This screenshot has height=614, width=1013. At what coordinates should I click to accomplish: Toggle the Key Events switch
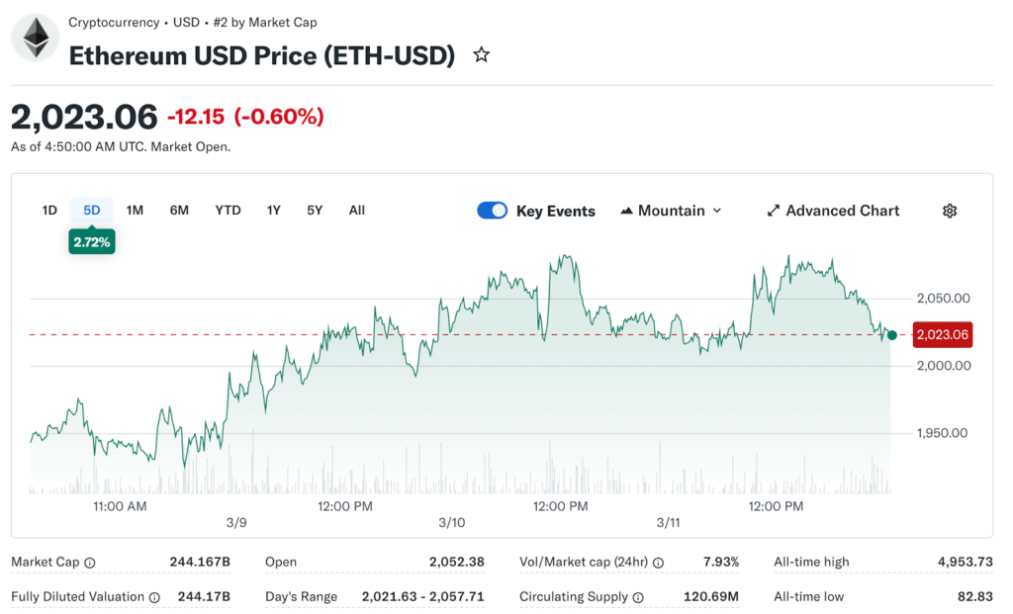tap(492, 211)
